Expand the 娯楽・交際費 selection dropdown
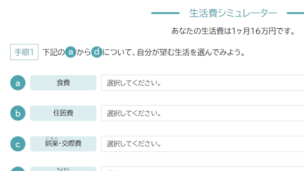The height and width of the screenshot is (171, 304). tap(202, 144)
